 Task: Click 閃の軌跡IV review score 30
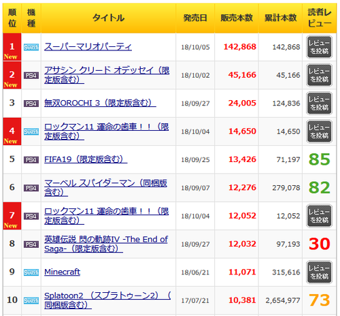(x=320, y=244)
